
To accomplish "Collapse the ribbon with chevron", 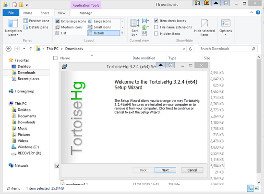I will click(252, 12).
